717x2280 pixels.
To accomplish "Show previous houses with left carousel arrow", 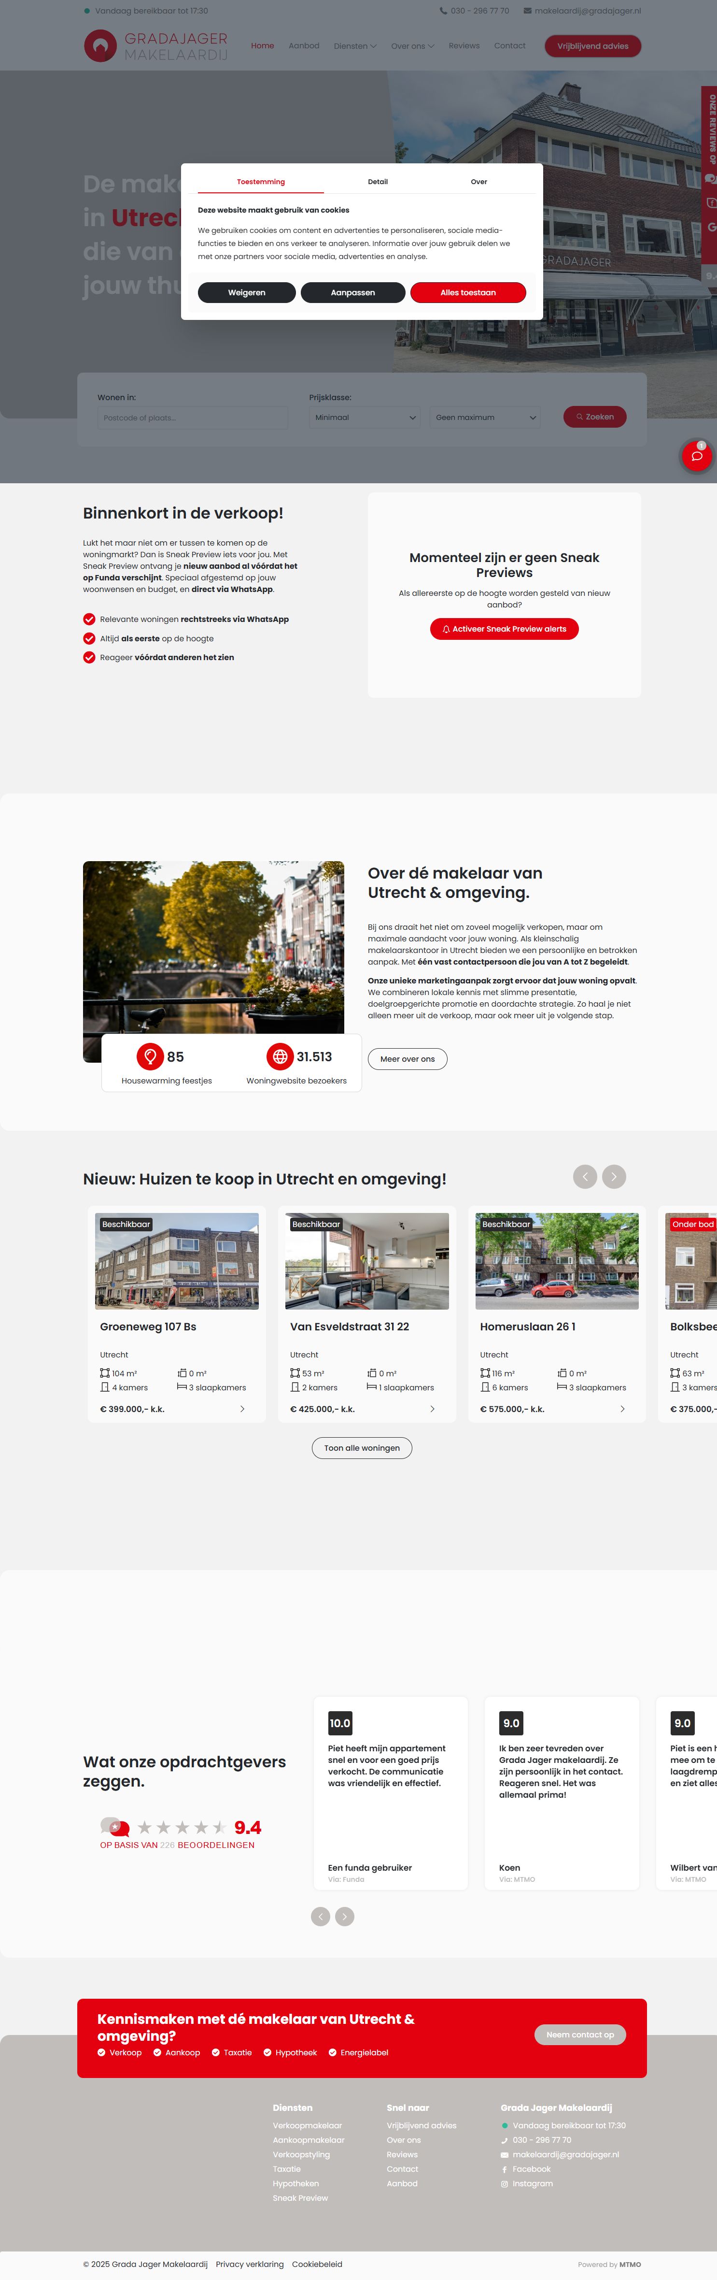I will click(x=585, y=1176).
